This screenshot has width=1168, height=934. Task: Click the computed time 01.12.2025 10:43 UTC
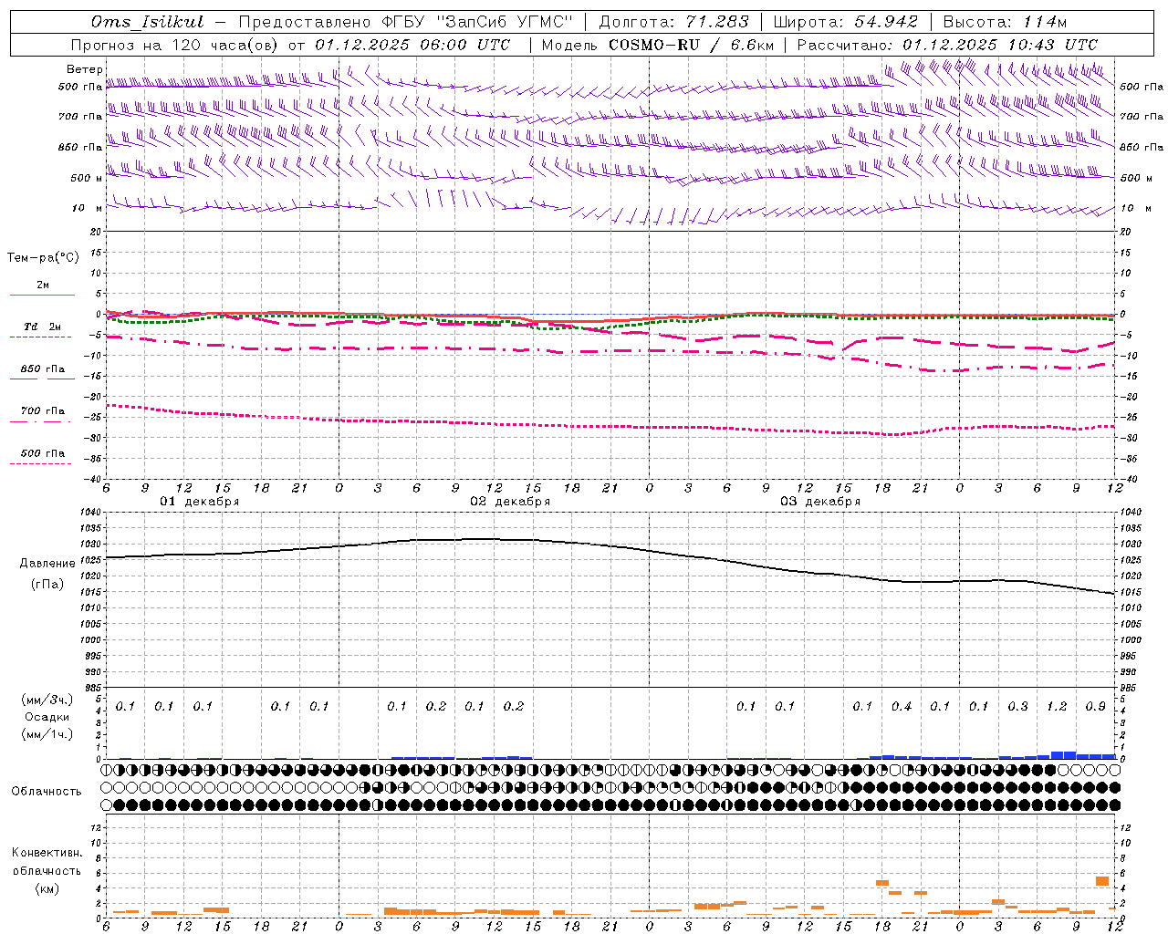tap(1000, 45)
